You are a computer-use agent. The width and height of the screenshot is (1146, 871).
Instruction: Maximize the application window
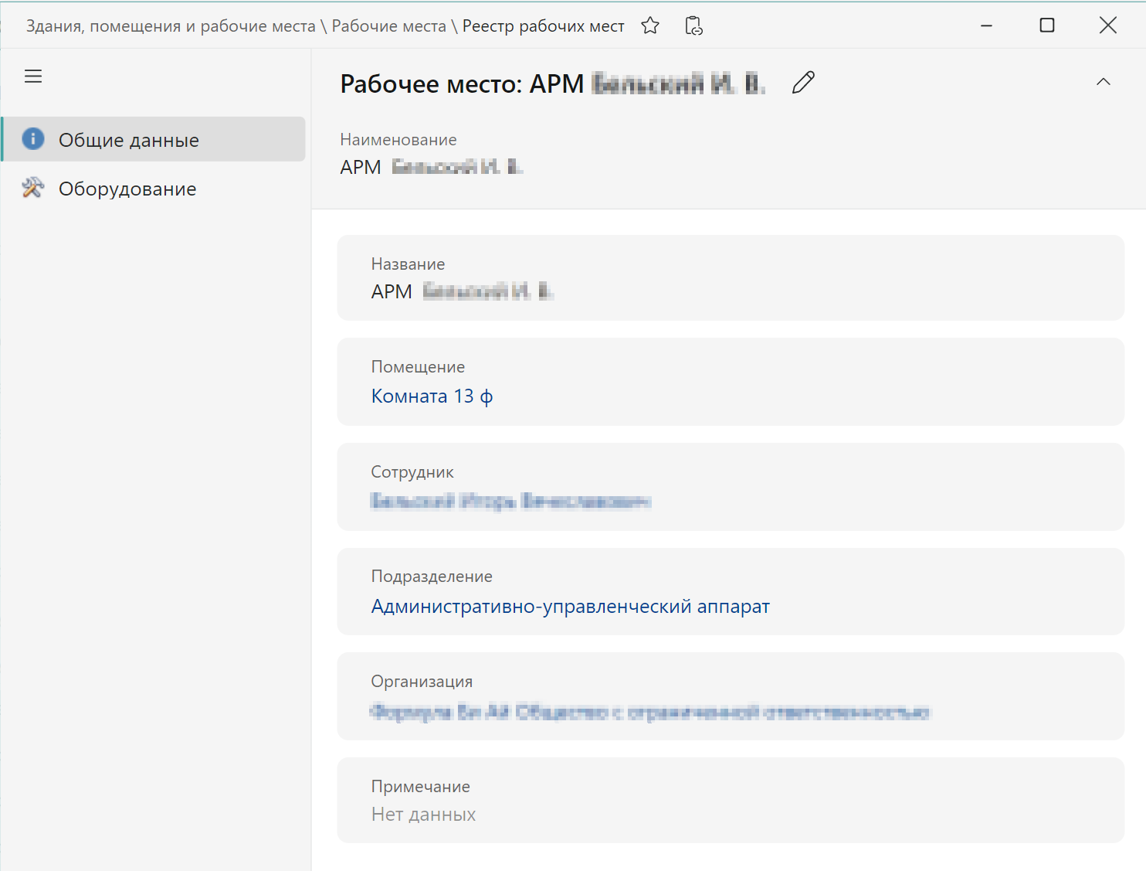click(1046, 26)
